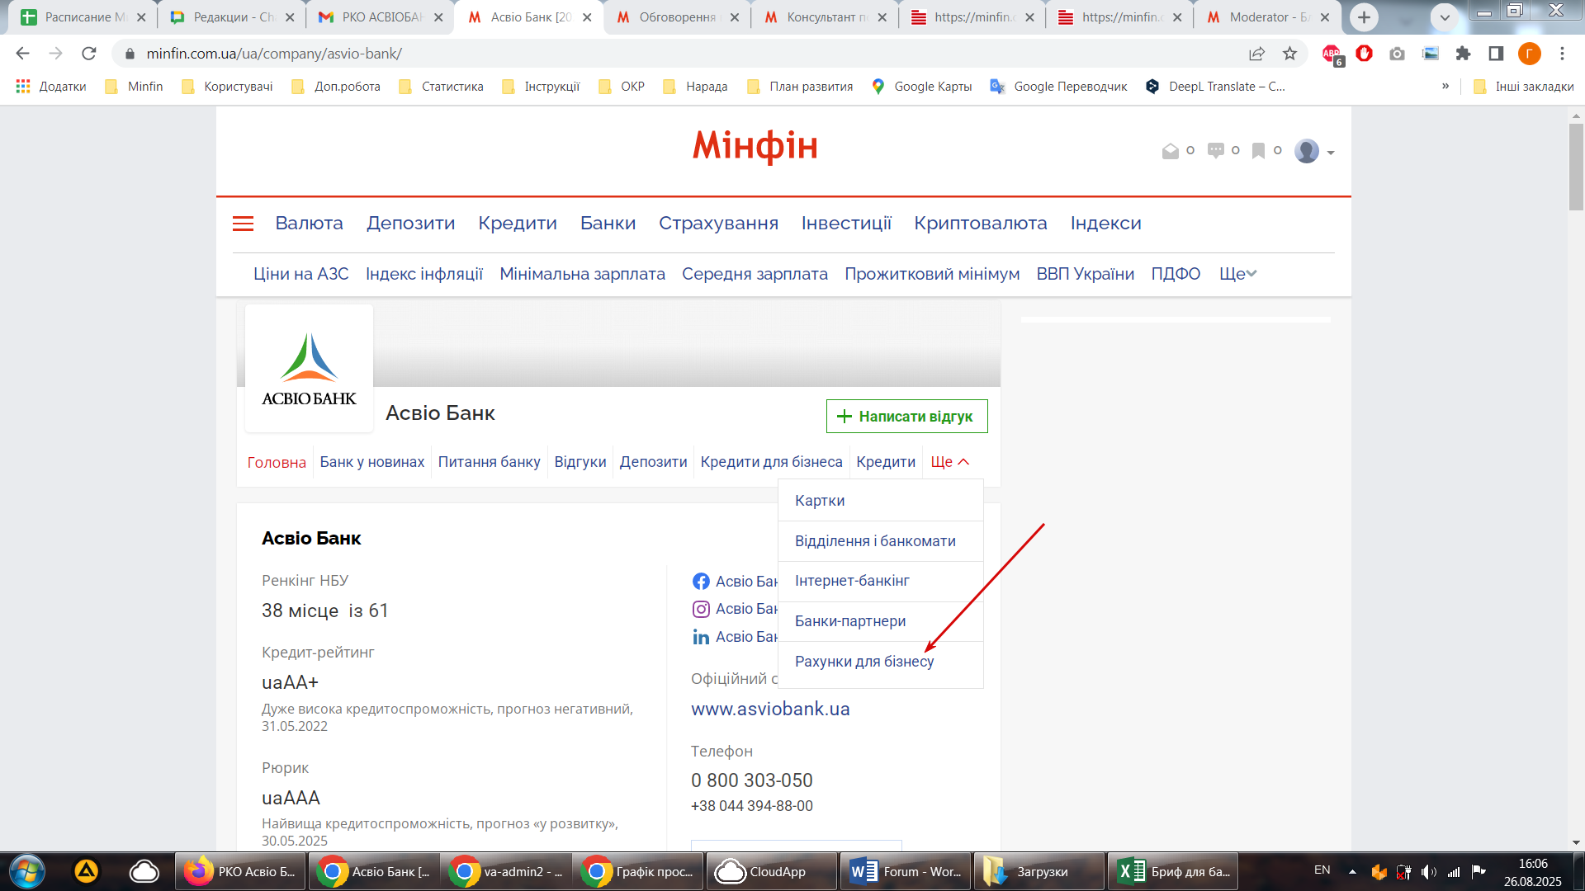The image size is (1585, 891).
Task: Open the Extensions puzzle piece icon
Action: (x=1463, y=54)
